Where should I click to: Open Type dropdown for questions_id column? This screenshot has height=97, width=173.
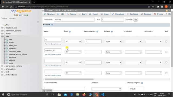(73, 52)
